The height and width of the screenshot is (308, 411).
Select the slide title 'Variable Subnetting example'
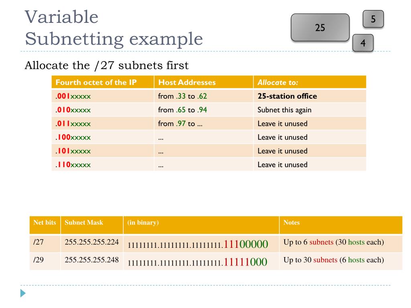tap(114, 28)
